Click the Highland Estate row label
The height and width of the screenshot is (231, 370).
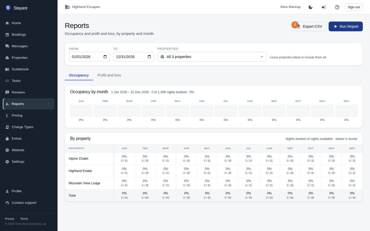(x=80, y=171)
